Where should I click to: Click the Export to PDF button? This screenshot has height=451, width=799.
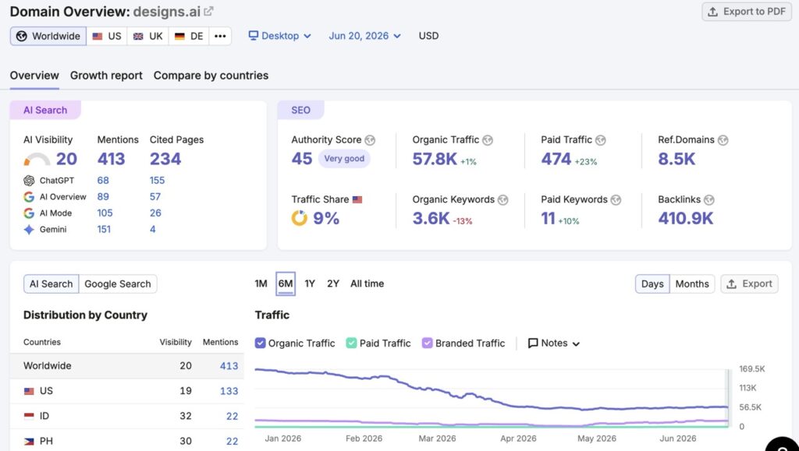747,12
